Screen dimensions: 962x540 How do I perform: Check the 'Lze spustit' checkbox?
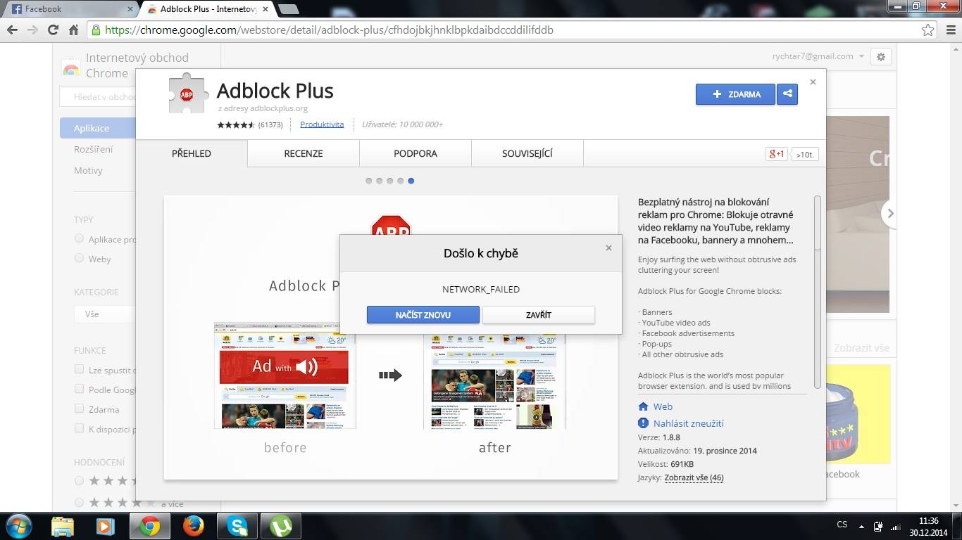[x=79, y=370]
